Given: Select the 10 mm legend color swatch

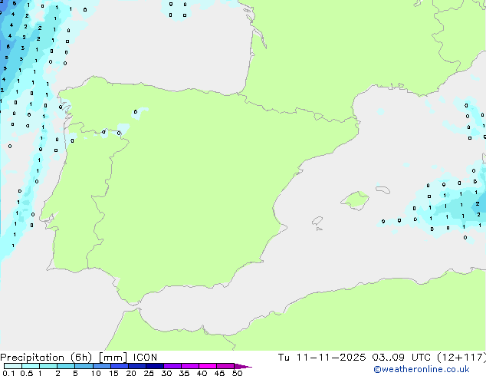Looking at the screenshot, I should (101, 366).
